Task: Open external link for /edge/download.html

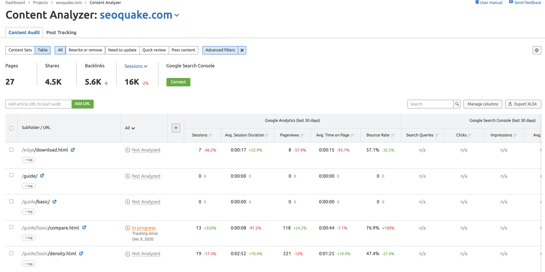Action: point(73,150)
